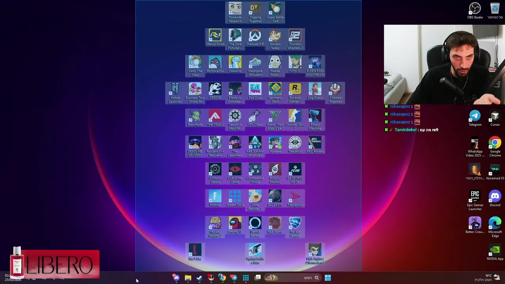Open the Paddle Paddle game shortcut
This screenshot has width=505, height=284.
click(275, 66)
